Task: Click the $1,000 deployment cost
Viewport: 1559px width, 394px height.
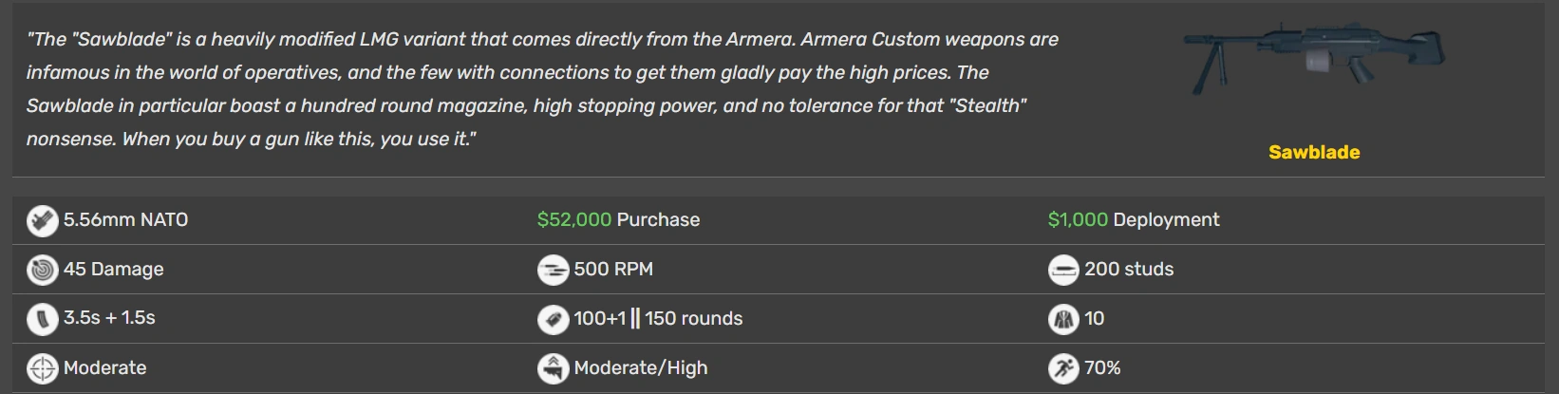Action: [x=1077, y=219]
